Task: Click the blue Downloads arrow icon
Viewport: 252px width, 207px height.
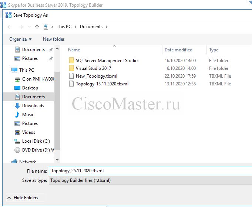Action: point(17,106)
